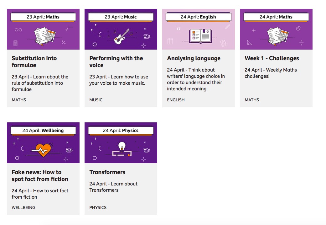
Task: Click the 24 April: Wellbeing banner label
Action: click(x=43, y=131)
